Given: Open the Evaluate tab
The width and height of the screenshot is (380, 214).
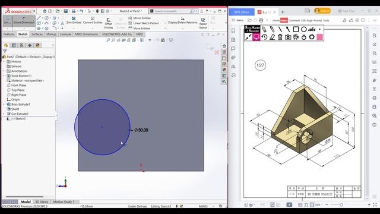Looking at the screenshot, I should (65, 34).
